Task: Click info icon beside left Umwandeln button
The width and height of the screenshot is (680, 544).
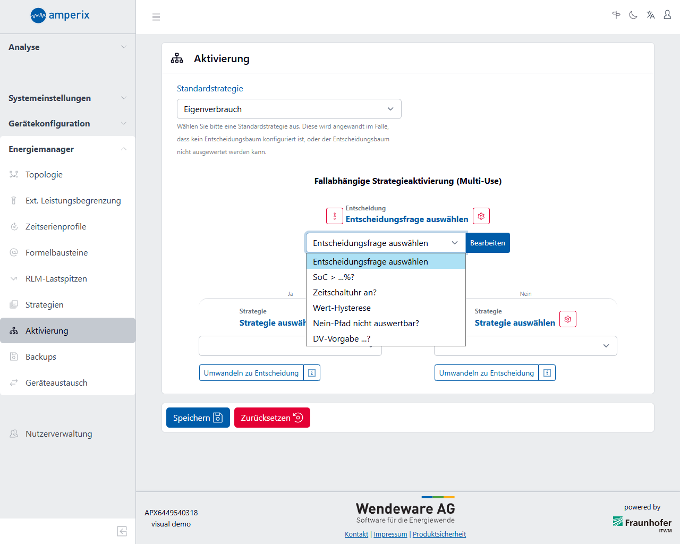Action: (x=312, y=373)
